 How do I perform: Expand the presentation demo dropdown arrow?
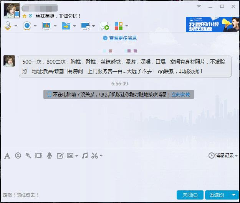point(55,26)
